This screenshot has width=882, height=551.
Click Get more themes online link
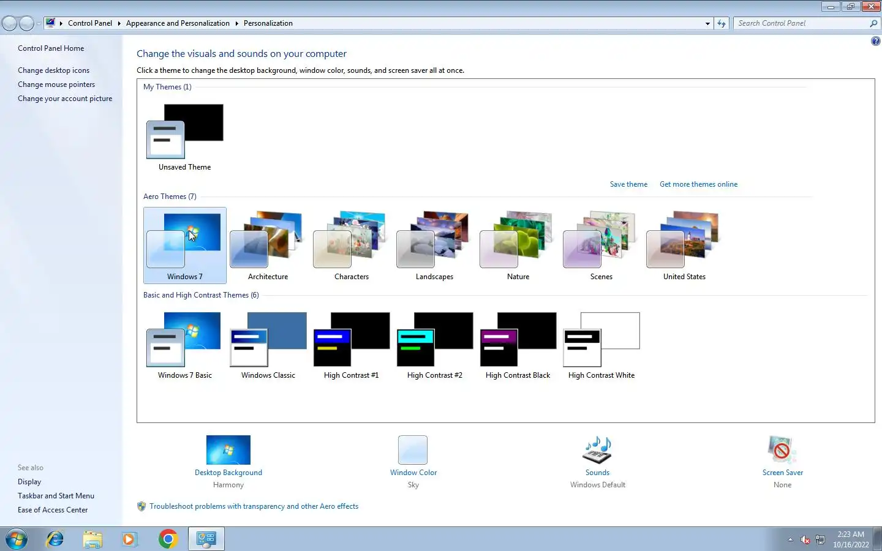tap(698, 184)
